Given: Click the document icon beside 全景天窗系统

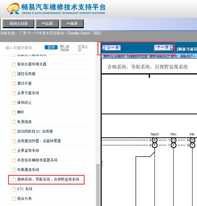Looking at the screenshot, I should (14, 93).
